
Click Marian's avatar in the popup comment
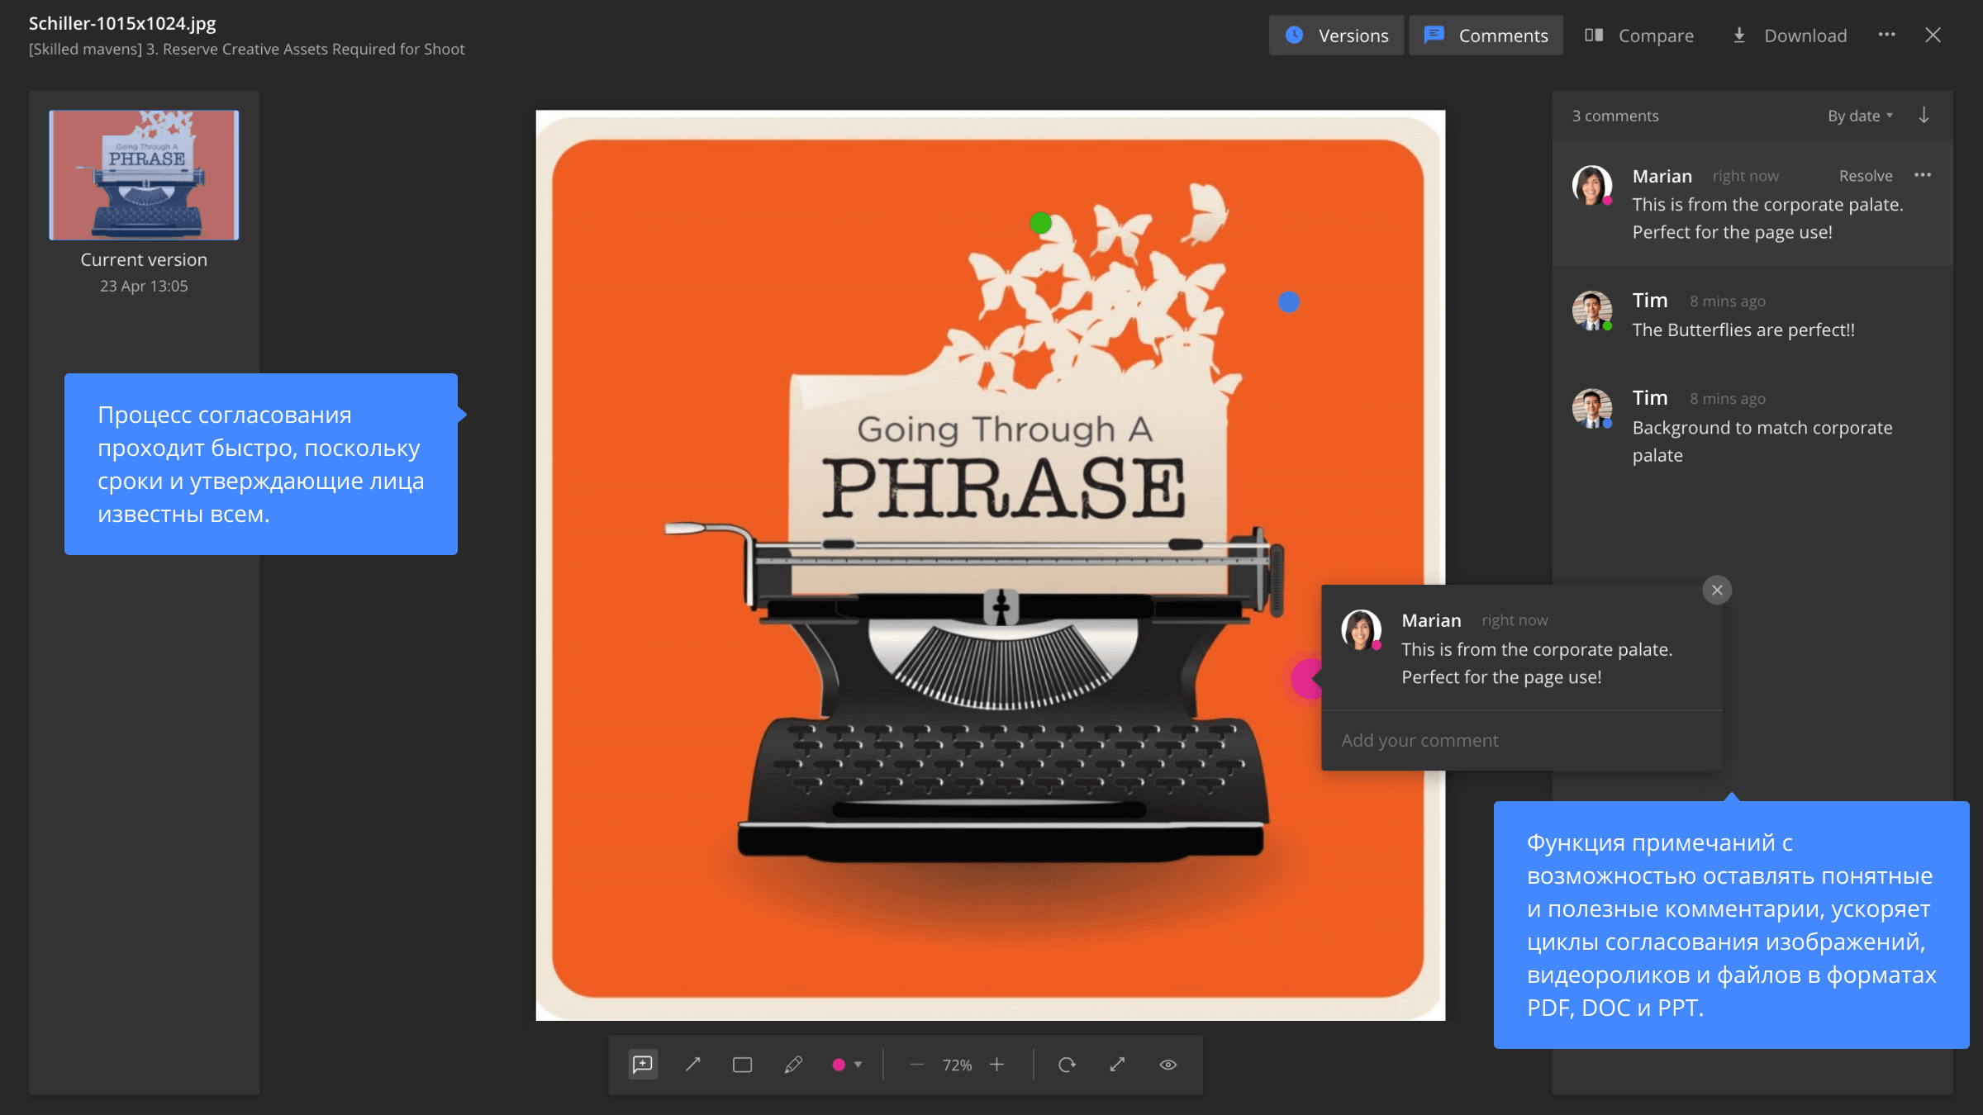tap(1361, 629)
